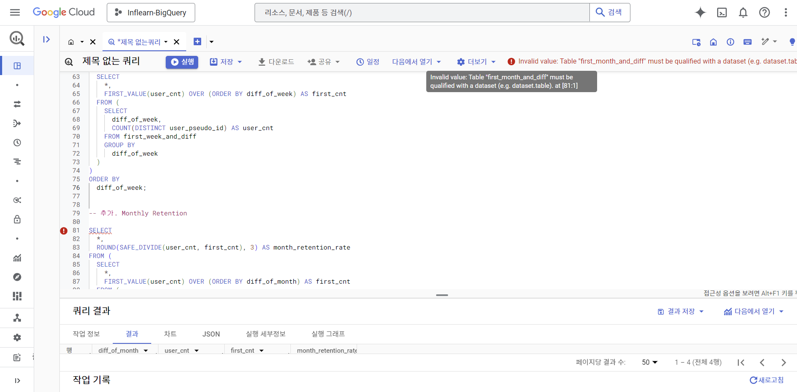Open data transfers sidebar icon
Viewport: 797px width, 392px height.
(x=17, y=104)
